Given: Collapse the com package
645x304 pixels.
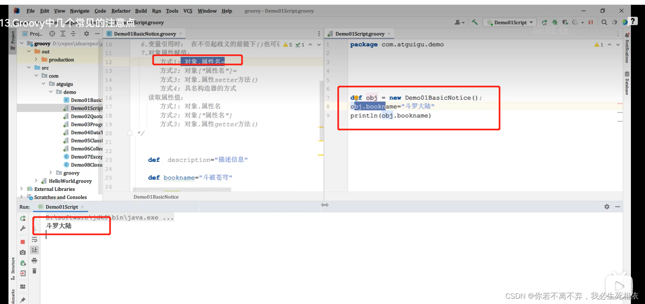Looking at the screenshot, I should pos(36,75).
